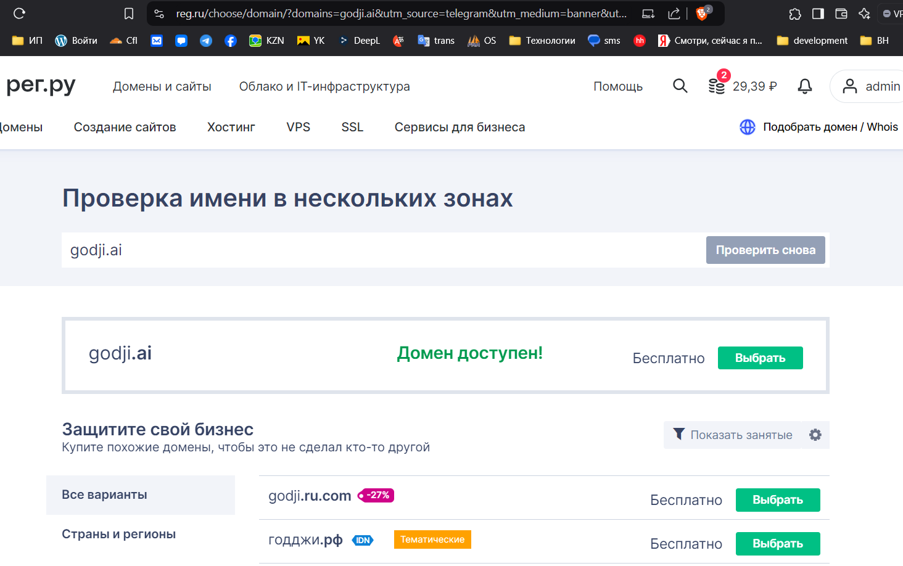The image size is (903, 566).
Task: Click the screen cast icon in address bar
Action: (x=648, y=14)
